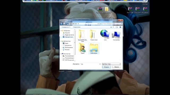Image resolution: width=170 pixels, height=95 pixels.
Task: Collapse the Компьютер tree group
Action: coord(61,54)
